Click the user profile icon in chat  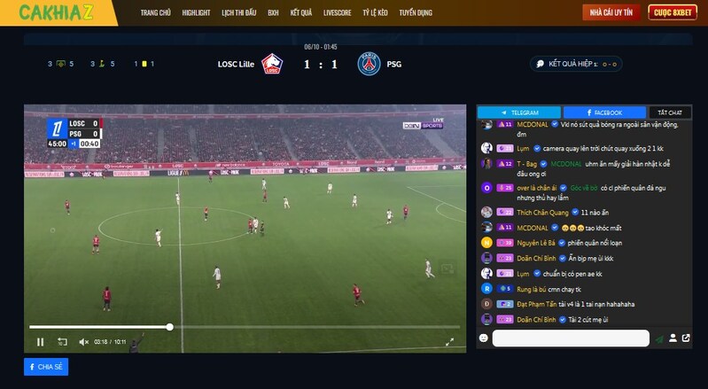coord(673,338)
